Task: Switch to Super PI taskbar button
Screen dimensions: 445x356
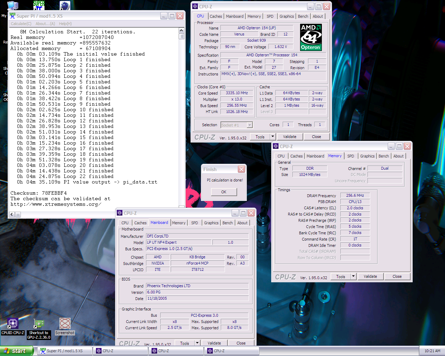Action: (65, 351)
